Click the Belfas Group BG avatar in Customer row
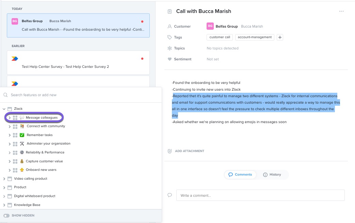Image resolution: width=355 pixels, height=223 pixels. pos(210,26)
